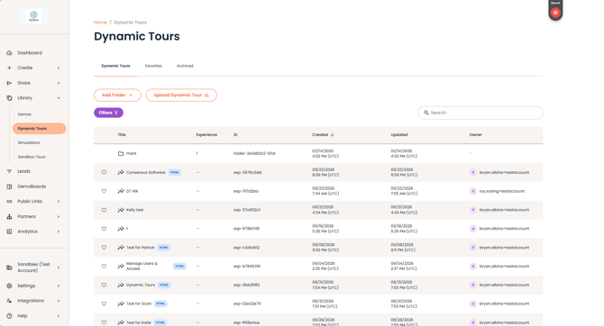Click the Add Folder button
Image resolution: width=604 pixels, height=326 pixels.
coord(117,95)
